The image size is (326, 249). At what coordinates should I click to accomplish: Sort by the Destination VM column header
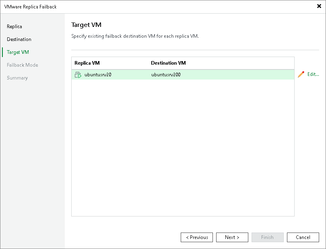[168, 63]
